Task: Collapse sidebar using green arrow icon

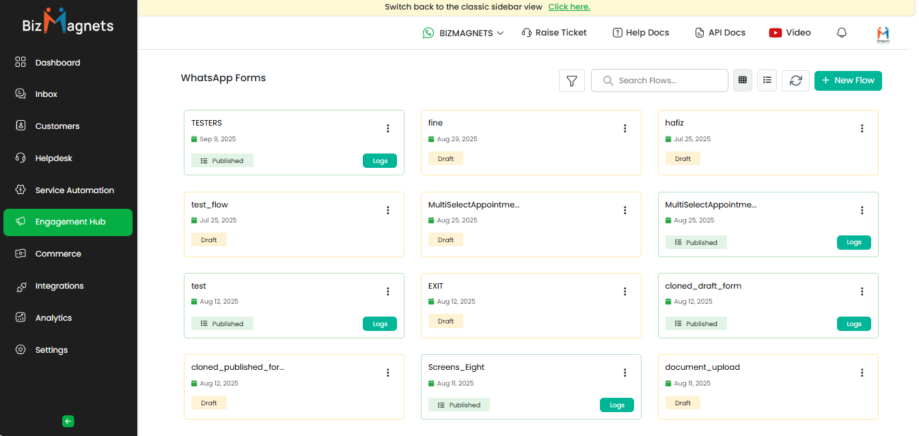Action: coord(68,421)
